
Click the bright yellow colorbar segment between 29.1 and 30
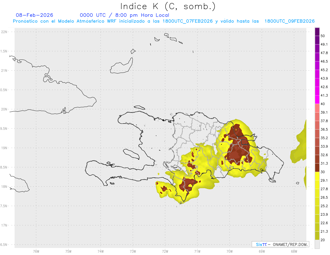coord(317,176)
